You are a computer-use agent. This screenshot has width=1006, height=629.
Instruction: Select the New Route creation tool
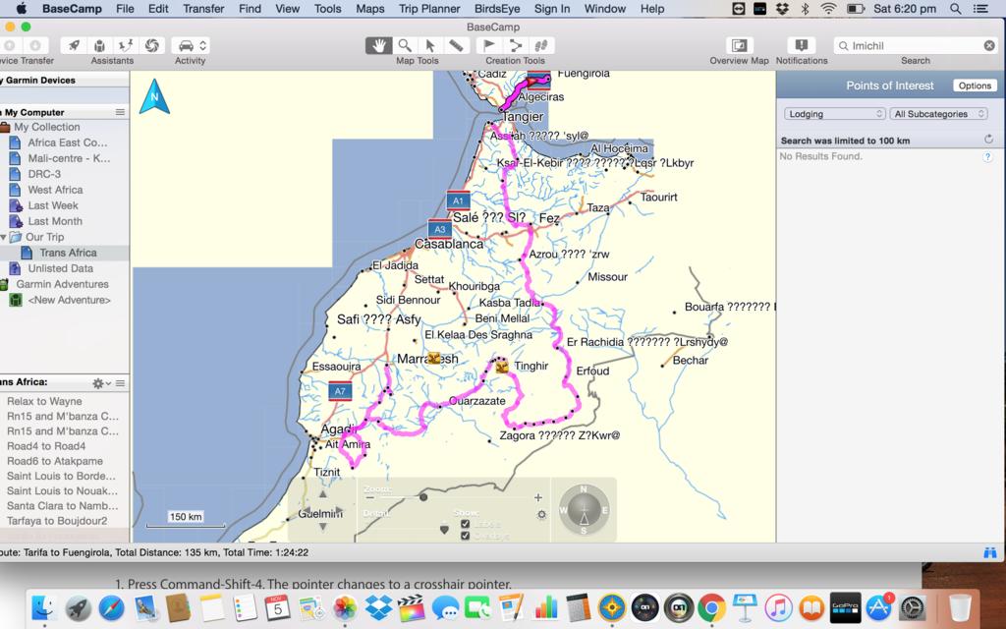click(x=515, y=45)
